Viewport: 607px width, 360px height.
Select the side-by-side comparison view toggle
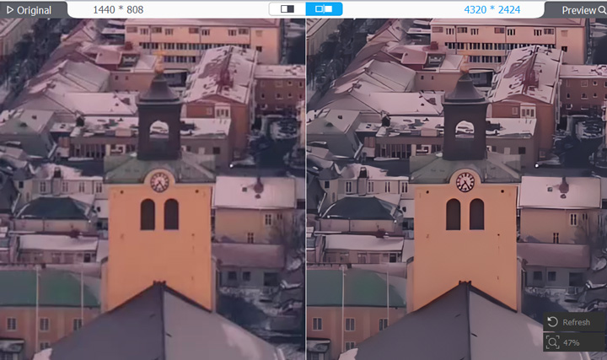(324, 9)
